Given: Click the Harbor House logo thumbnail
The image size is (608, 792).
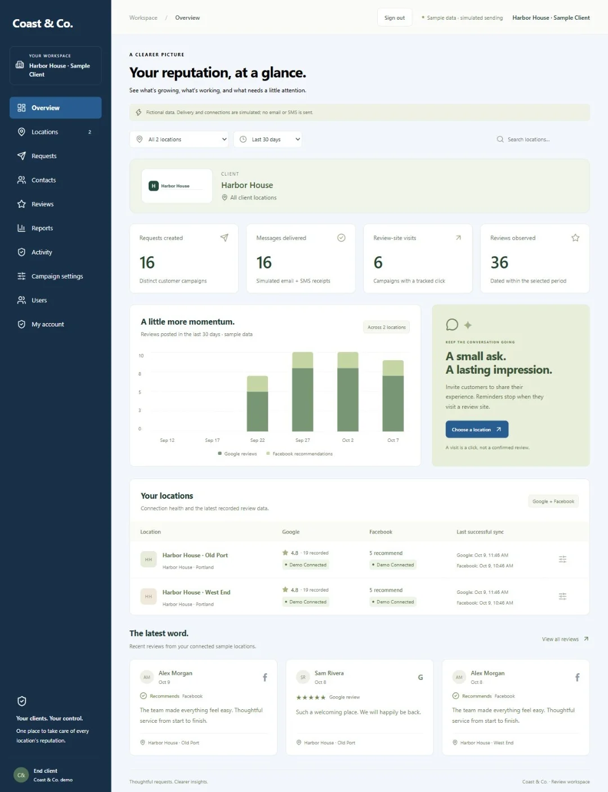Looking at the screenshot, I should pyautogui.click(x=177, y=186).
